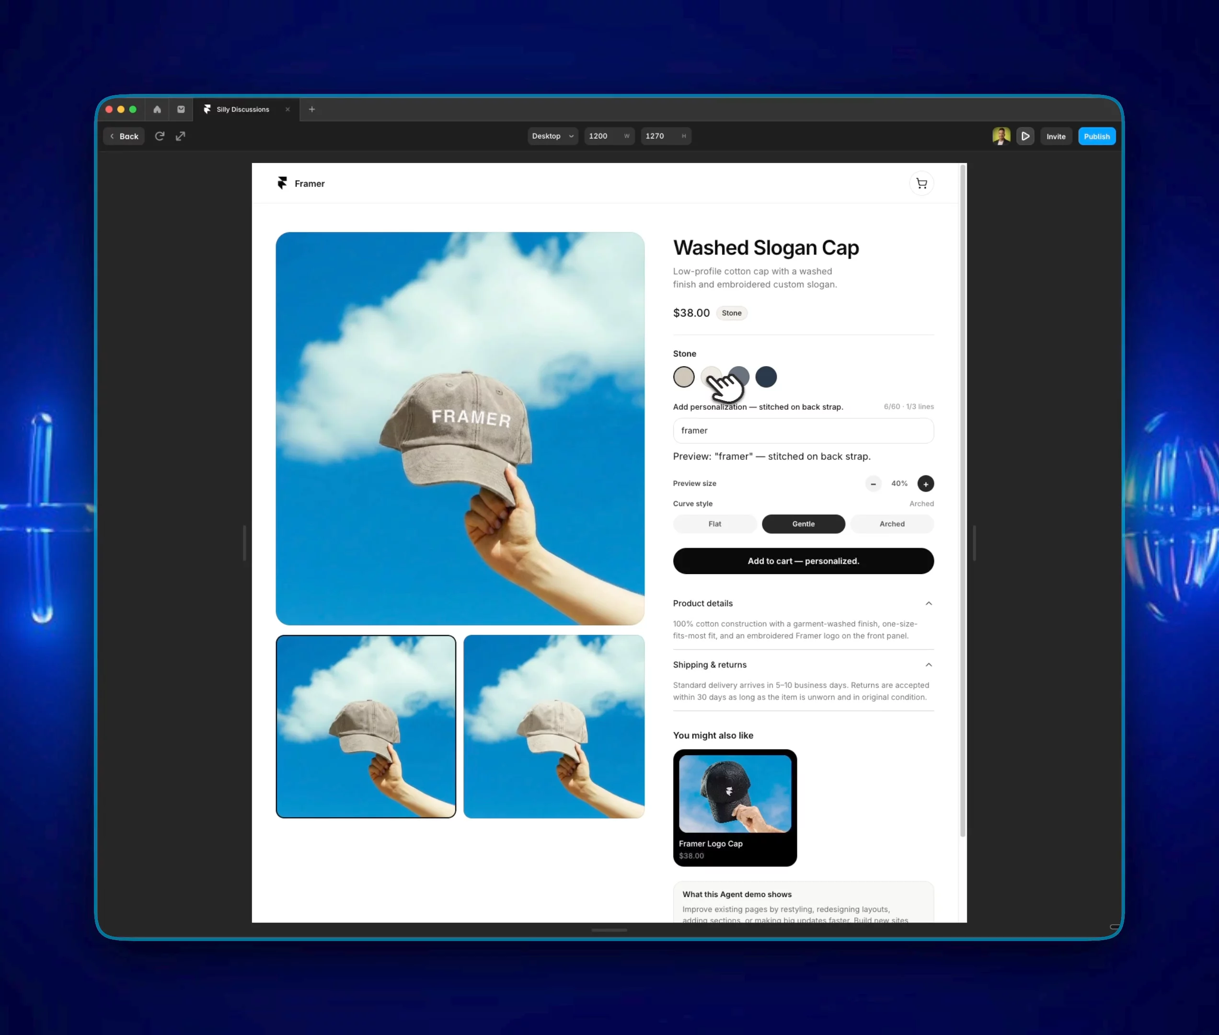Screen dimensions: 1219x1035
Task: Close the Silly Discussions tab
Action: point(287,109)
